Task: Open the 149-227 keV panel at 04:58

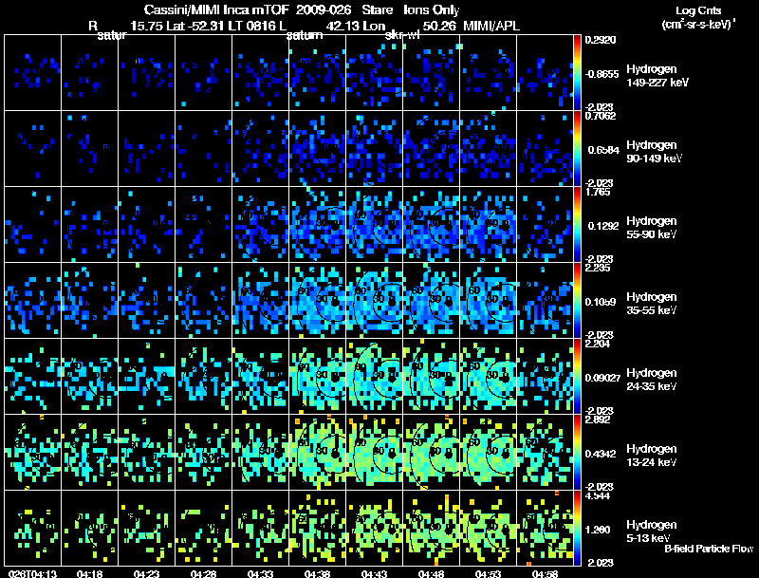Action: point(545,73)
